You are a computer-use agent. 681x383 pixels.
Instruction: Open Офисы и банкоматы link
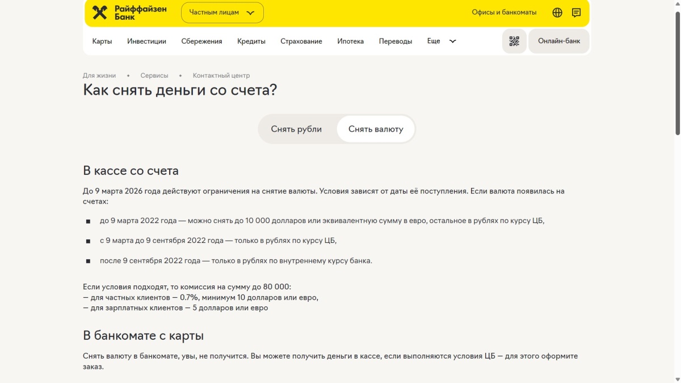coord(504,12)
